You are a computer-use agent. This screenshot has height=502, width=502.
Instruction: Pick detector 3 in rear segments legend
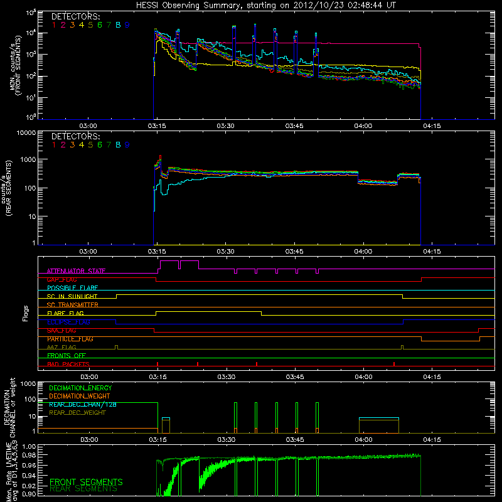[72, 145]
